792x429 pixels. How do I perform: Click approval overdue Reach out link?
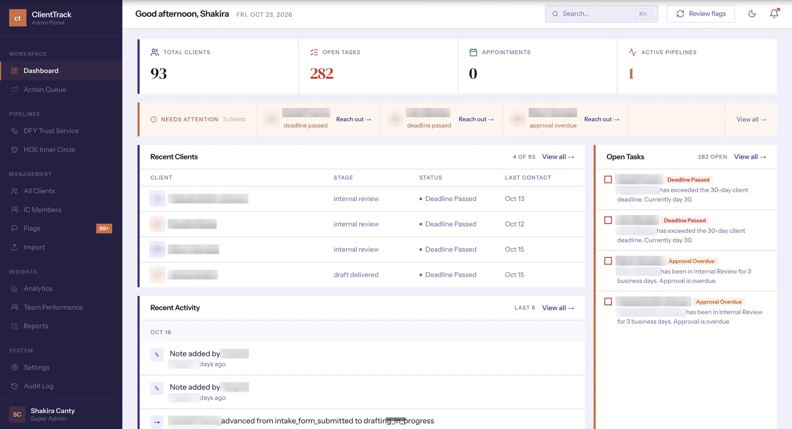coord(601,119)
